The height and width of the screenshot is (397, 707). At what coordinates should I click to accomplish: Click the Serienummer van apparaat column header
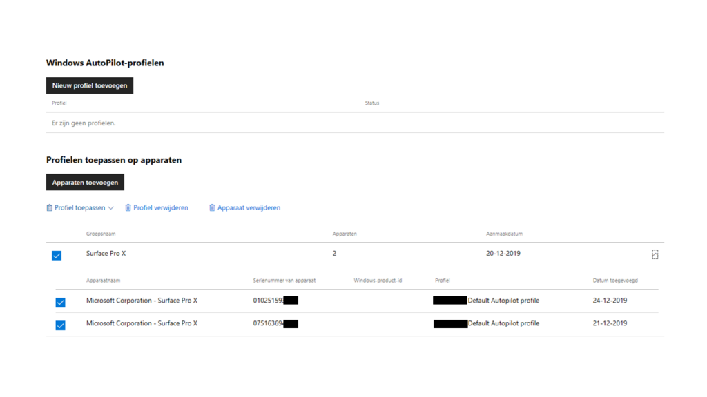click(284, 281)
